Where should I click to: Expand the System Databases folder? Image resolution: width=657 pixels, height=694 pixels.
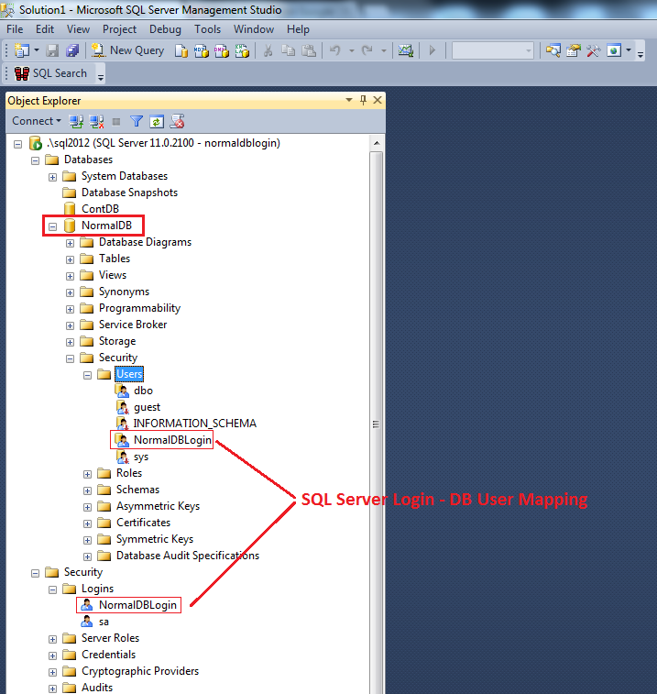[x=52, y=177]
